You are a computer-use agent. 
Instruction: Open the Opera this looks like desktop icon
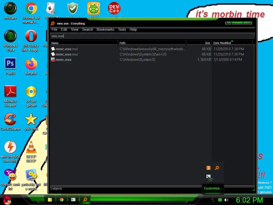pyautogui.click(x=31, y=36)
